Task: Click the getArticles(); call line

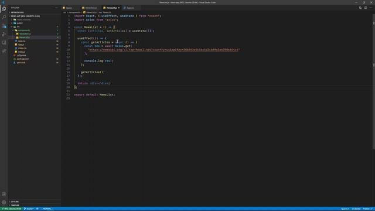Action: click(x=93, y=72)
